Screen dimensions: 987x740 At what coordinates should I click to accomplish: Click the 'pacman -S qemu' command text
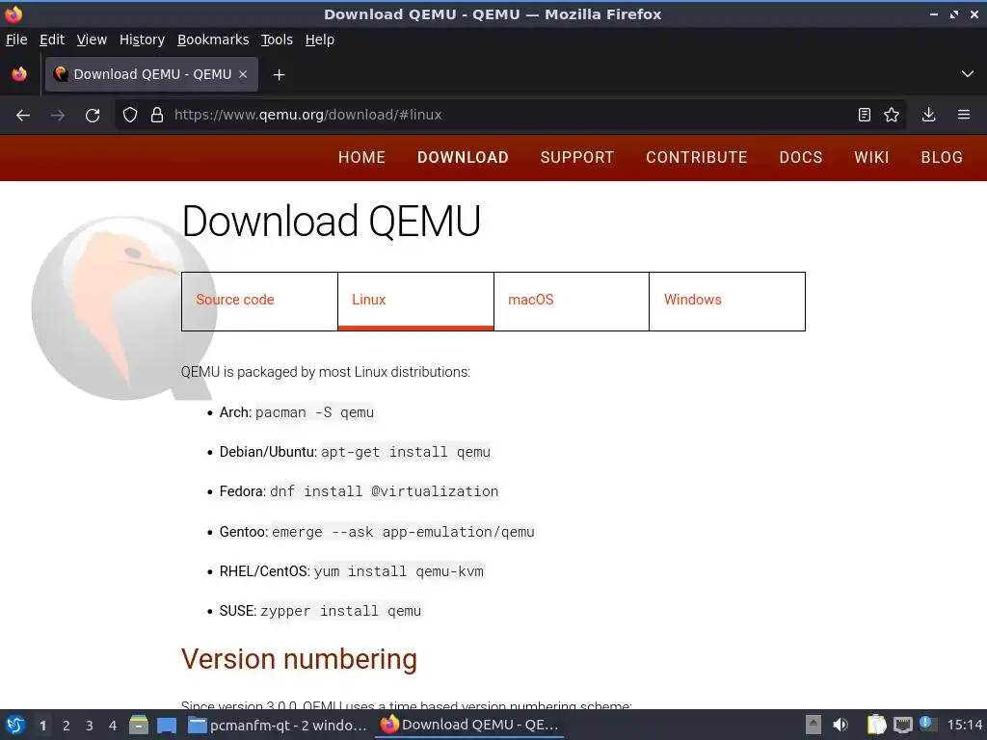(315, 412)
